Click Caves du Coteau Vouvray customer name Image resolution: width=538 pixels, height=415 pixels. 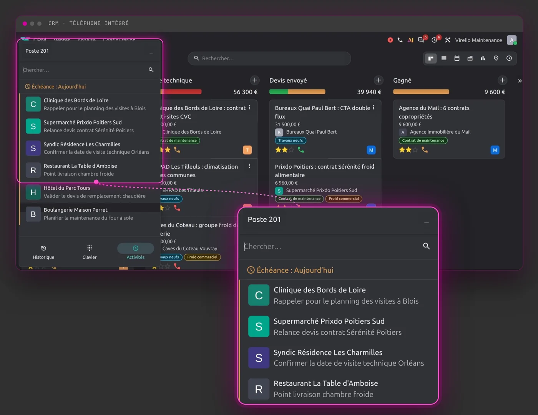pos(190,249)
